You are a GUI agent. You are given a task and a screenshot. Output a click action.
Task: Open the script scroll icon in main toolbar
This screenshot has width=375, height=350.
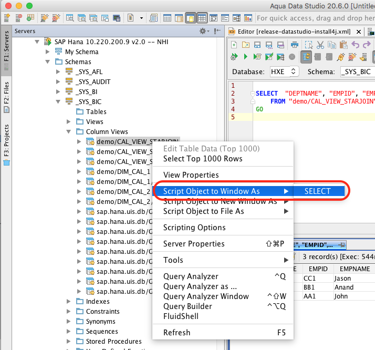point(153,18)
